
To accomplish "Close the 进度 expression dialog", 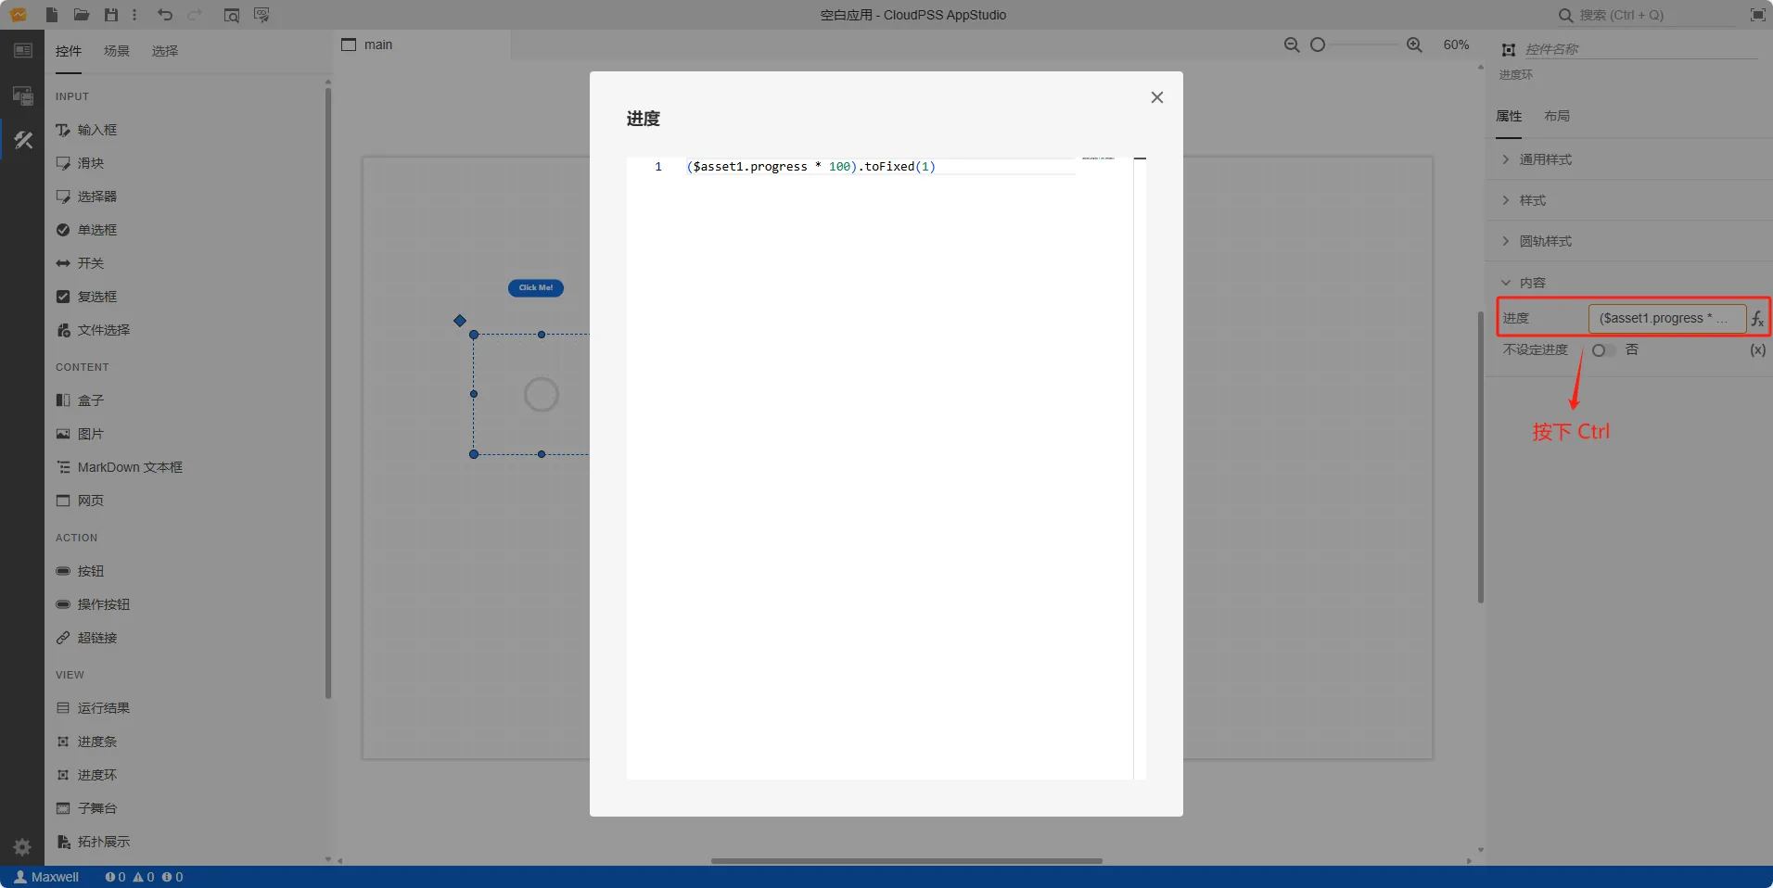I will click(1156, 97).
